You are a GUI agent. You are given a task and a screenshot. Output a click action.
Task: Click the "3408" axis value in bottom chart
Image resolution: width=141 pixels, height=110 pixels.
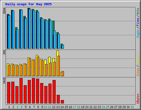click(x=4, y=81)
